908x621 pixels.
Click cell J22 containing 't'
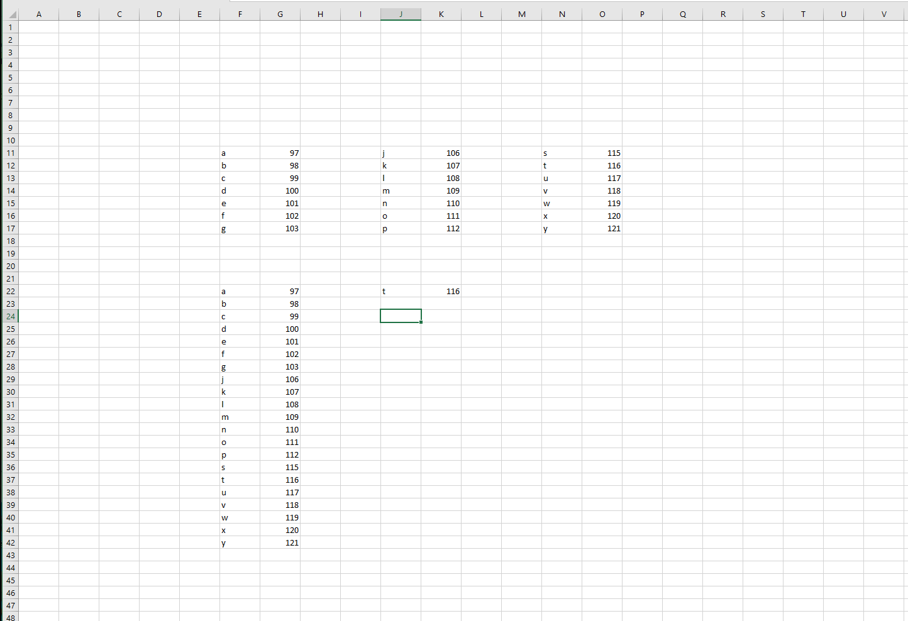pyautogui.click(x=401, y=291)
